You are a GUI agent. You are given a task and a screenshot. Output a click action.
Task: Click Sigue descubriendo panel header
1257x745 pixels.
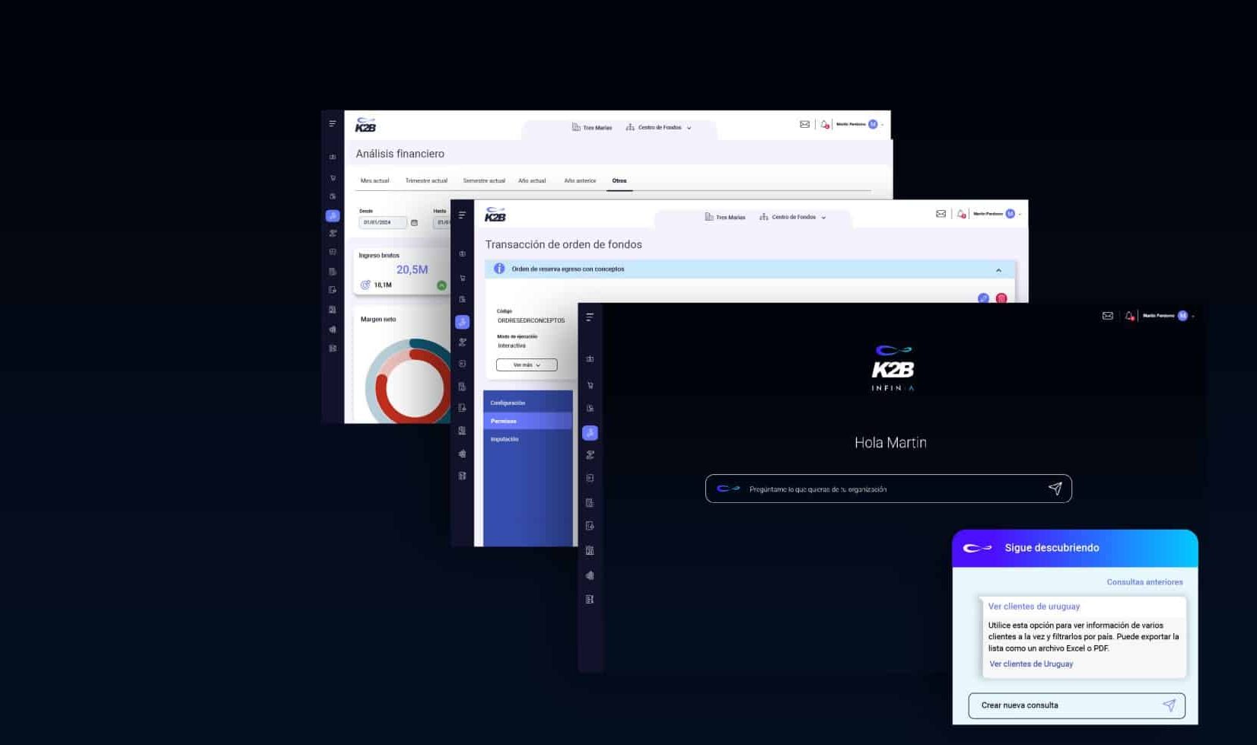1075,548
